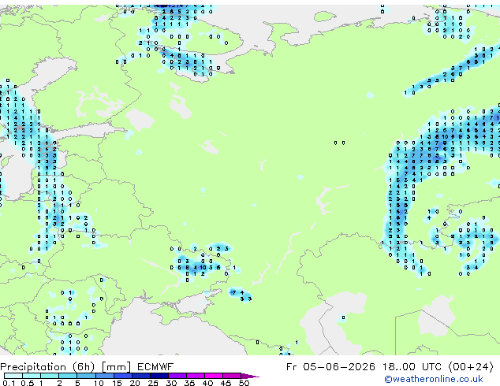Click the 0.5–1 mm legend color box
Viewport: 500px width, 386px height.
click(x=32, y=376)
